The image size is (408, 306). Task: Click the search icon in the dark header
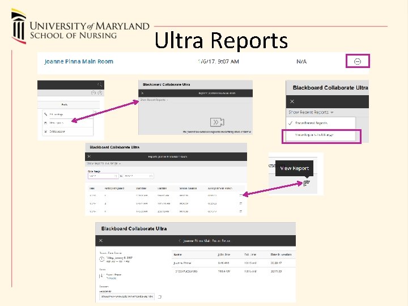click(x=99, y=84)
